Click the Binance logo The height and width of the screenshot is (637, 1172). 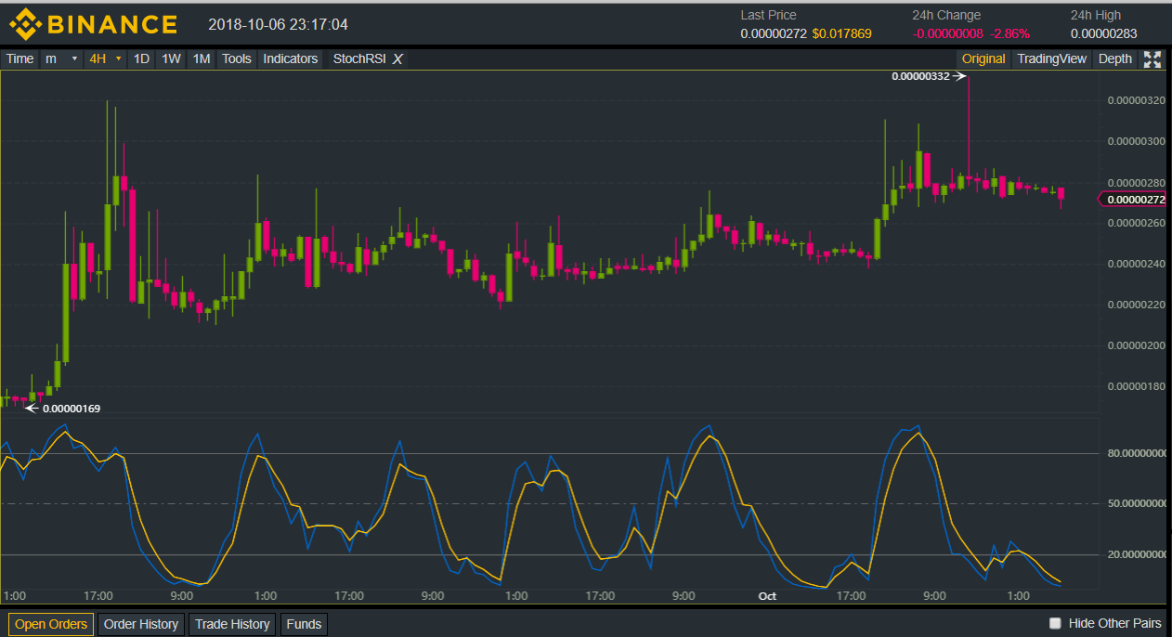click(93, 24)
